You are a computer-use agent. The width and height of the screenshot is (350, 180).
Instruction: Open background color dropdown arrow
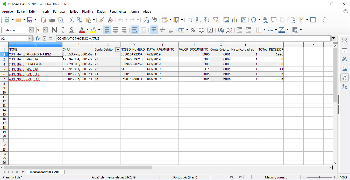99,30
